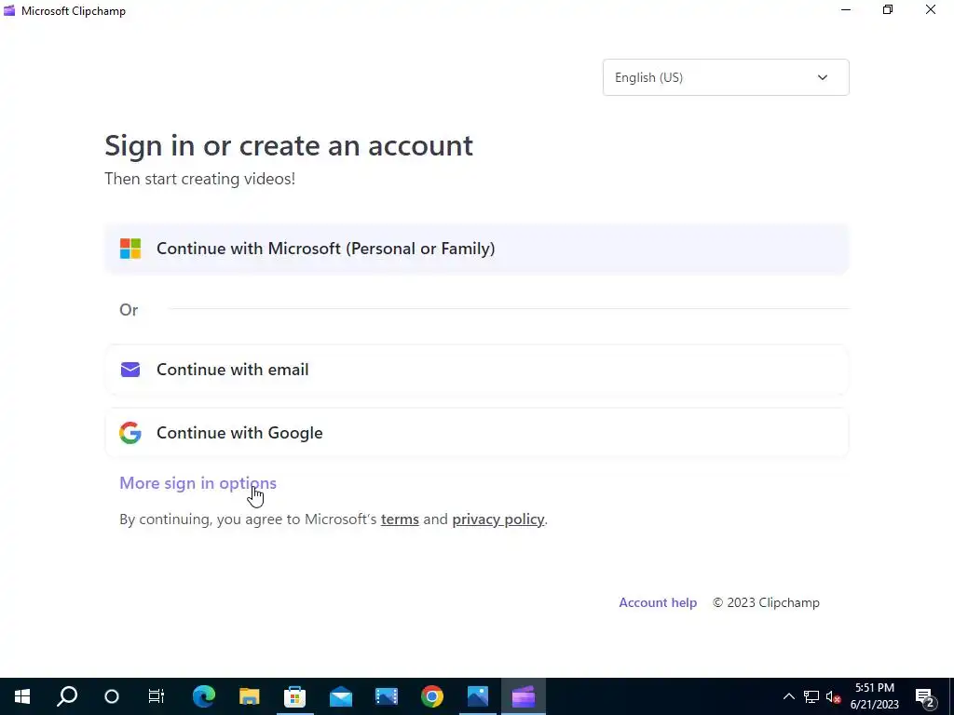Switch to Clipchamp on the taskbar
Viewport: 954px width, 715px height.
point(524,696)
